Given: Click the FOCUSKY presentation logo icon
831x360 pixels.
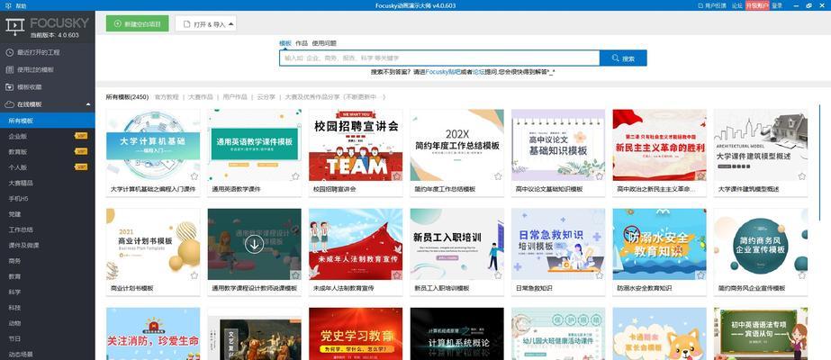Looking at the screenshot, I should tap(14, 26).
